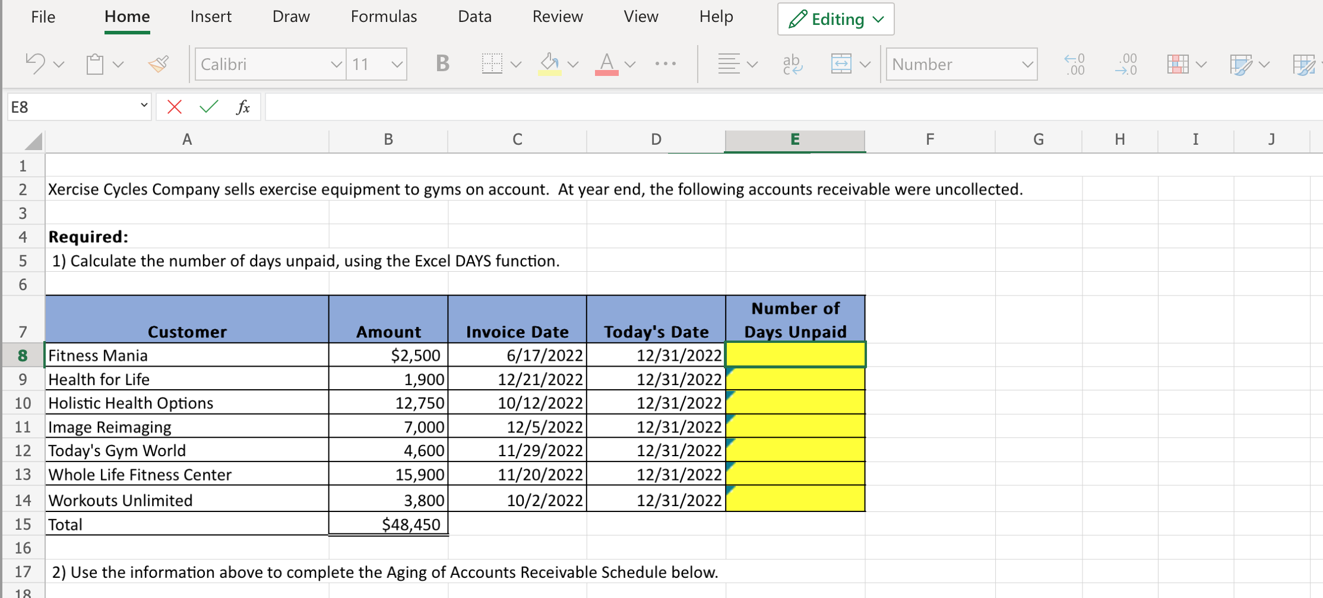
Task: Toggle bold formatting
Action: click(442, 63)
